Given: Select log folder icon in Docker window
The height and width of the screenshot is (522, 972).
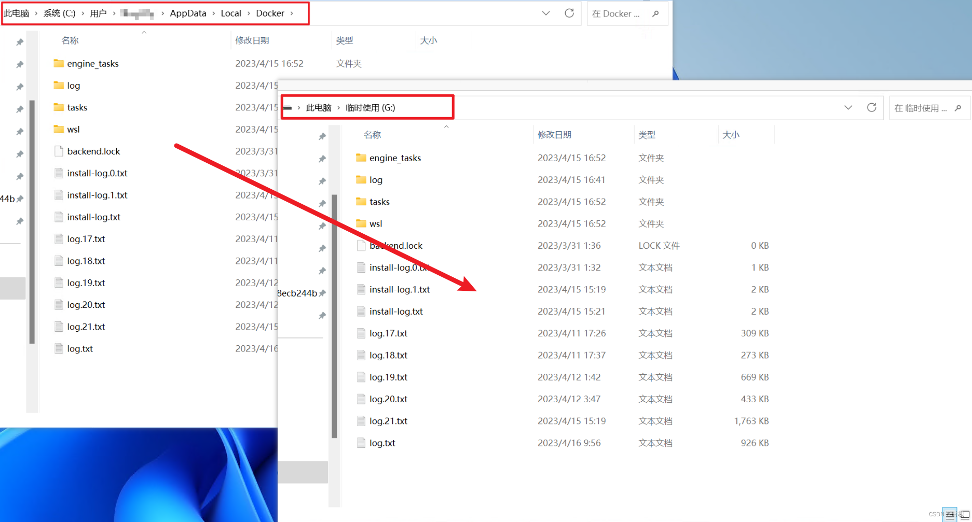Looking at the screenshot, I should click(x=59, y=85).
